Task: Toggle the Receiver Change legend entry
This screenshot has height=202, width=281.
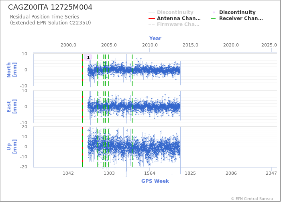Action: 236,18
